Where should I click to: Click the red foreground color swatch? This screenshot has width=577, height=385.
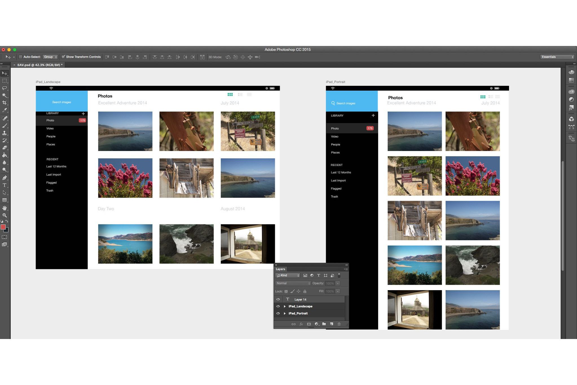tap(3, 227)
